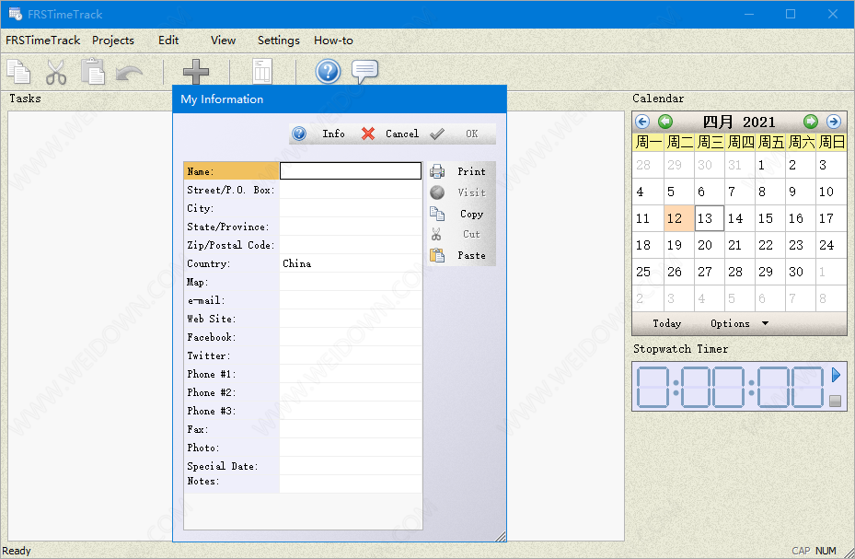Click the Undo arrow icon in main toolbar
855x559 pixels.
pos(129,73)
